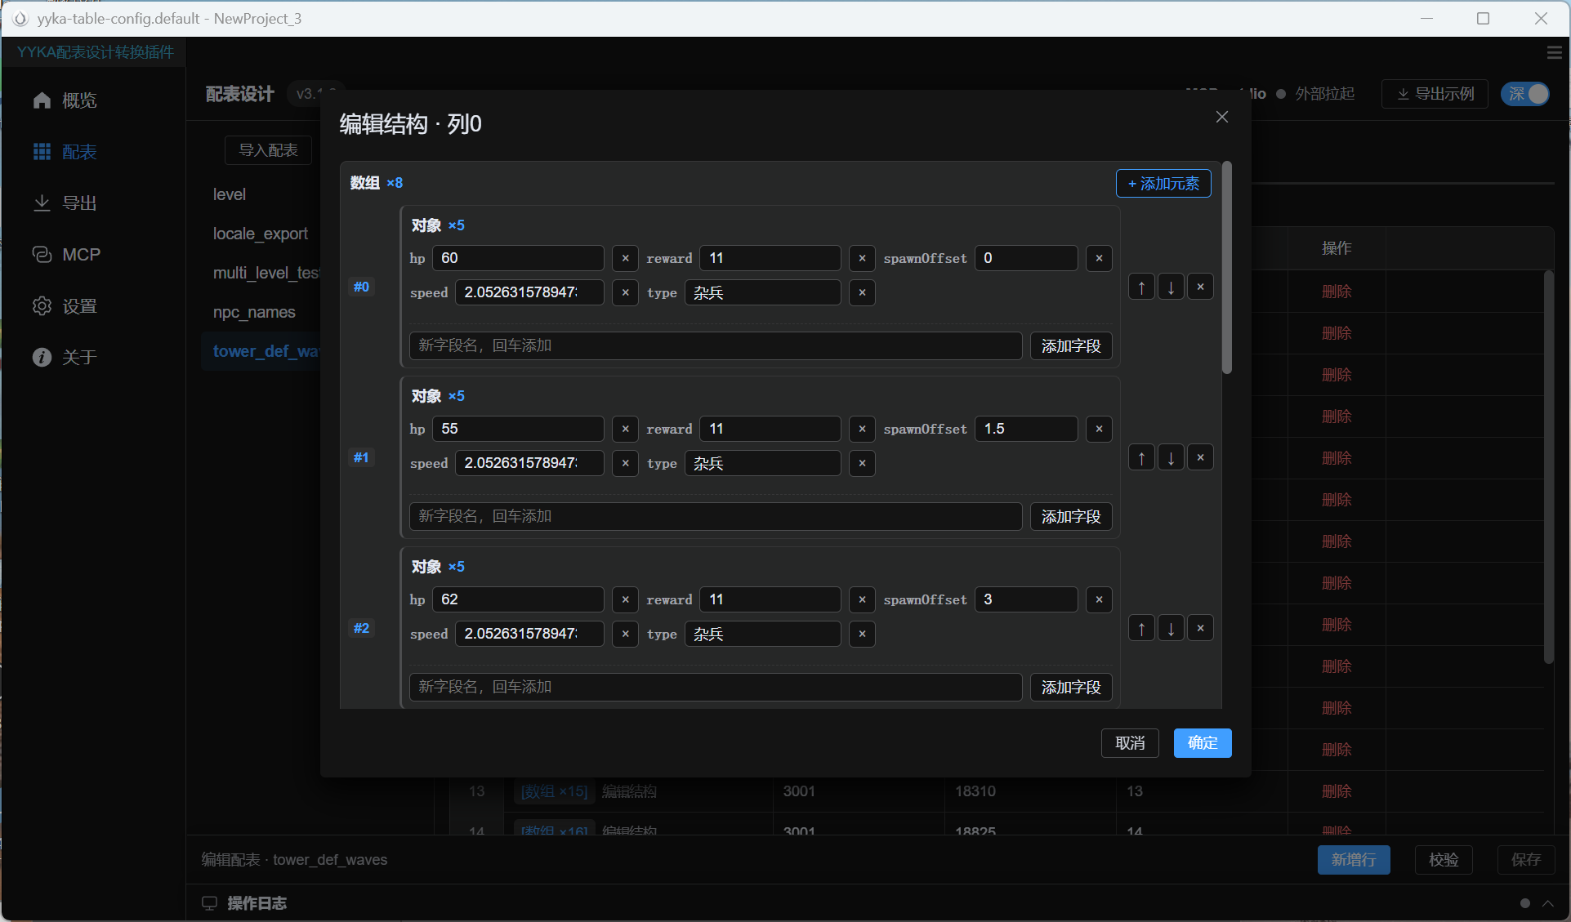Toggle the 深 dark theme switch
The height and width of the screenshot is (922, 1571).
1525,94
